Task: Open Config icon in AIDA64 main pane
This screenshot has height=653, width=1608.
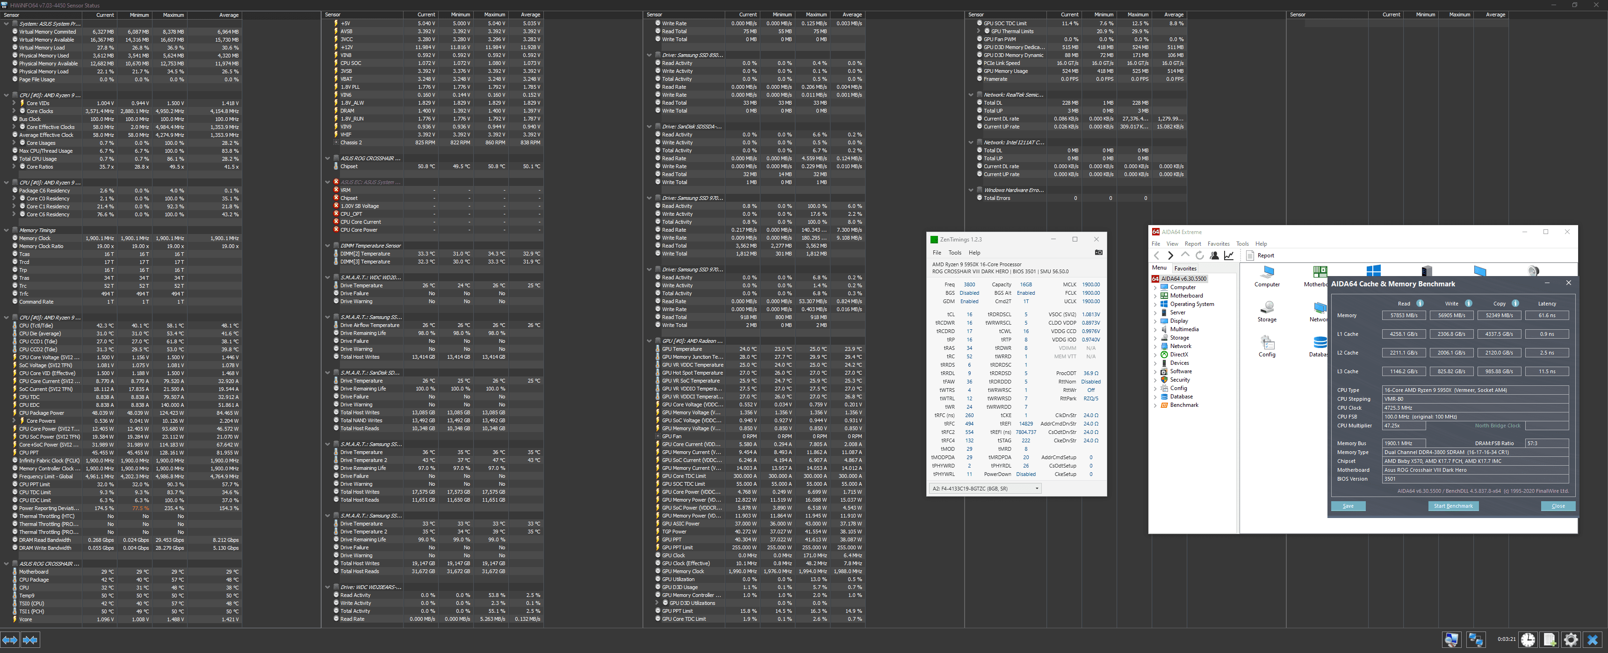Action: 1267,346
